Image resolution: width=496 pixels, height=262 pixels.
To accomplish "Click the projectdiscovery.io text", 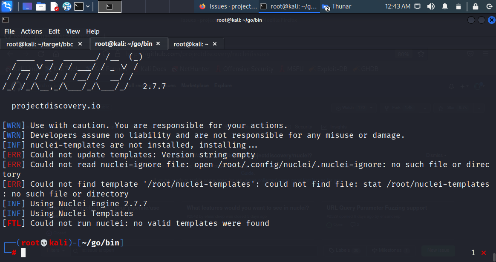I will point(56,106).
